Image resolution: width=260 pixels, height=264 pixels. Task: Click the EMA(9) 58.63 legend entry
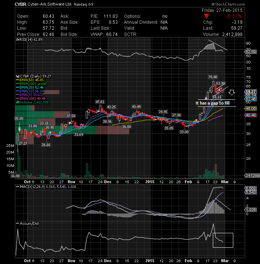[x=29, y=95]
